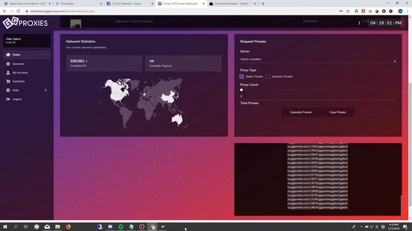Click the 44 Available Regions card
Screen dimensions: 412x231
pyautogui.click(x=183, y=63)
